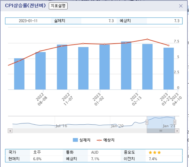Click the final forecast line point
189x167 pixels.
tap(168, 45)
